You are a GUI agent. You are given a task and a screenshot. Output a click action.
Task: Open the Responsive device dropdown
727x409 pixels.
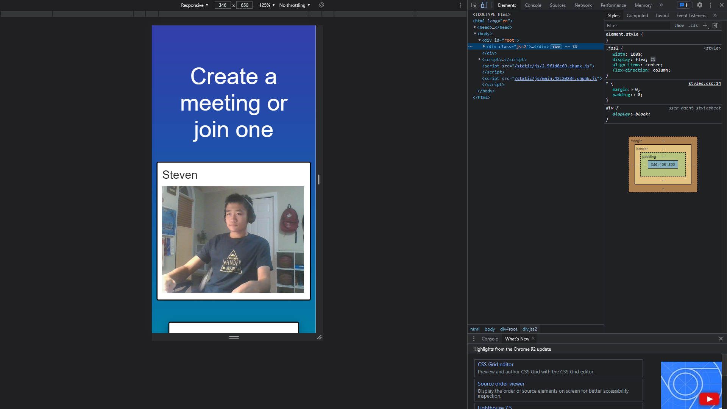click(195, 5)
